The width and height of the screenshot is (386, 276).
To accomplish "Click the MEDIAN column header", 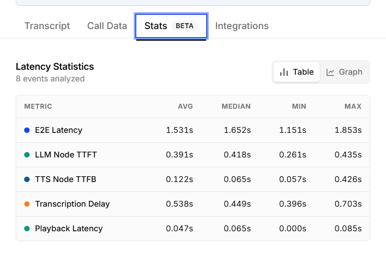I will coord(236,106).
